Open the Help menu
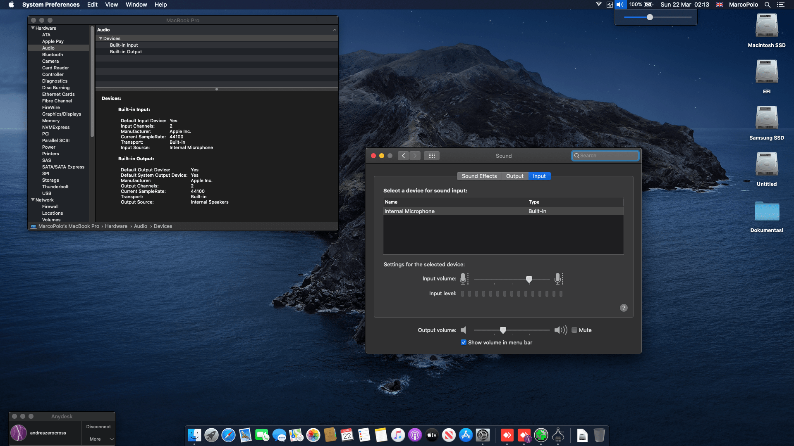Viewport: 794px width, 446px height. (x=160, y=5)
